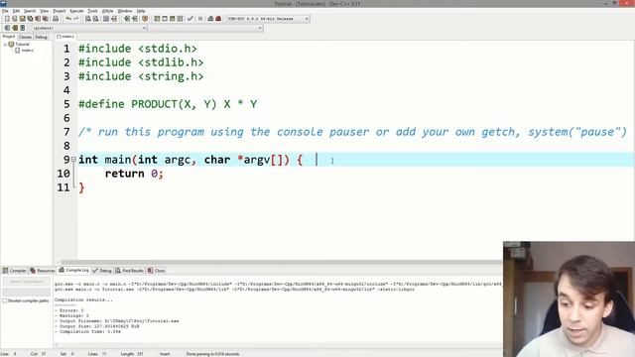The width and height of the screenshot is (635, 357).
Task: Switch to the bottom panel Debug tab
Action: 102,271
